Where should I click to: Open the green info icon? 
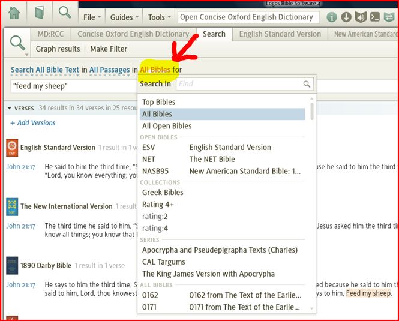332,17
